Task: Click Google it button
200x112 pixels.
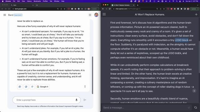Action: click(43, 86)
